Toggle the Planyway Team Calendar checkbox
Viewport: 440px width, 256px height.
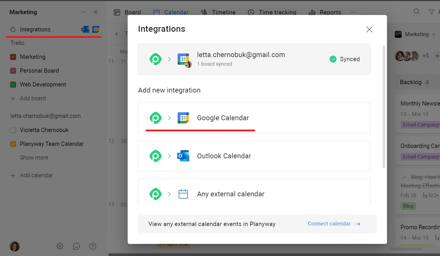click(x=13, y=144)
